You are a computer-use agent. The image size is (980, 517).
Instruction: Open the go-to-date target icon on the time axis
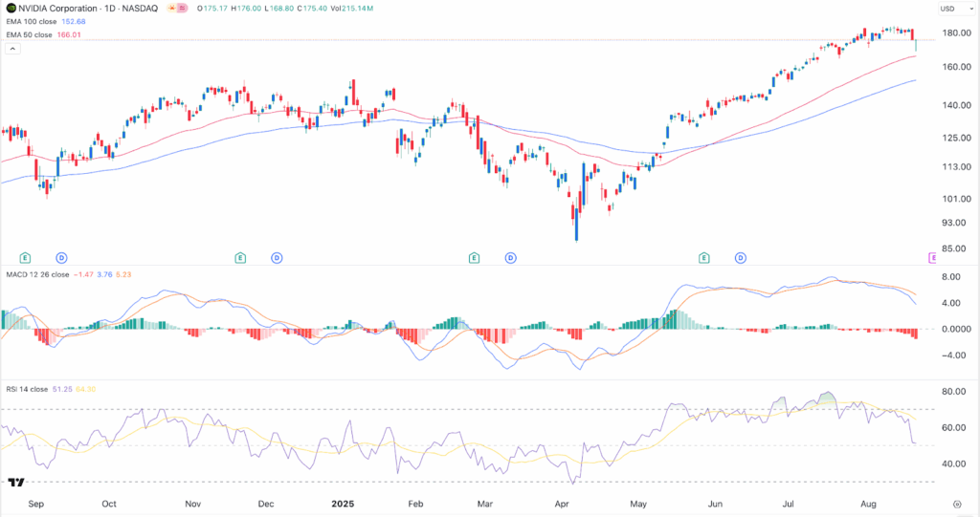[x=957, y=504]
